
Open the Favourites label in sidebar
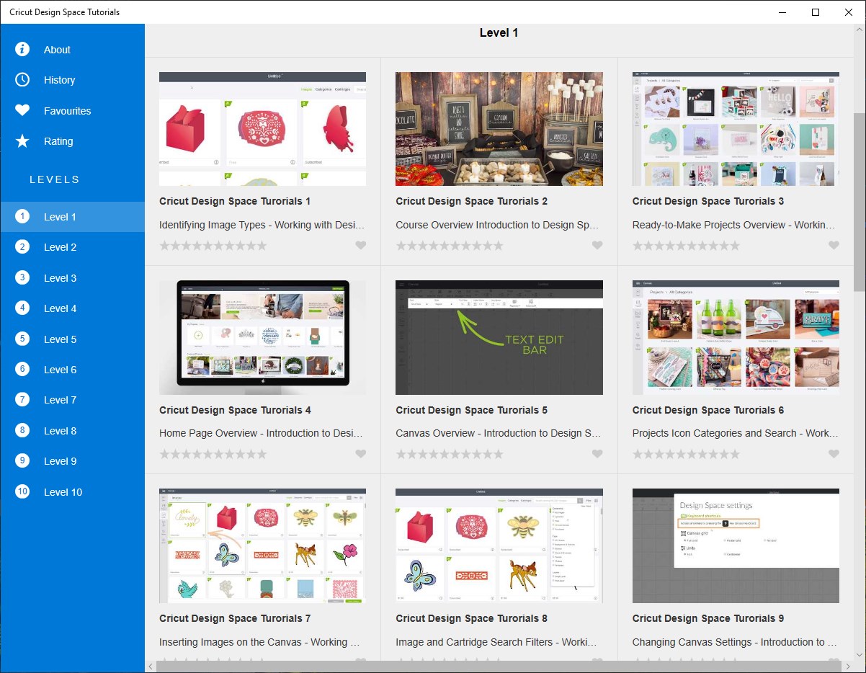click(x=67, y=111)
